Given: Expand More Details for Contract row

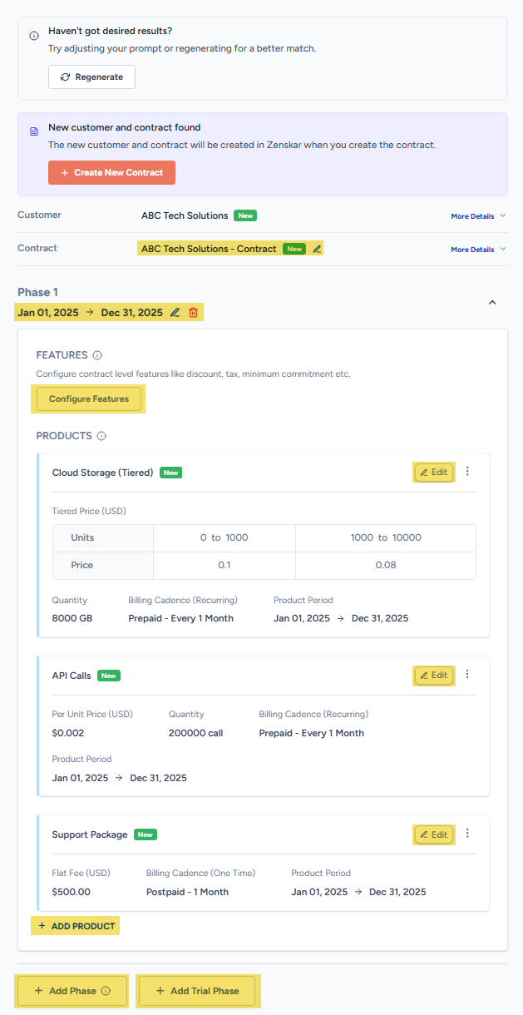Looking at the screenshot, I should [478, 250].
